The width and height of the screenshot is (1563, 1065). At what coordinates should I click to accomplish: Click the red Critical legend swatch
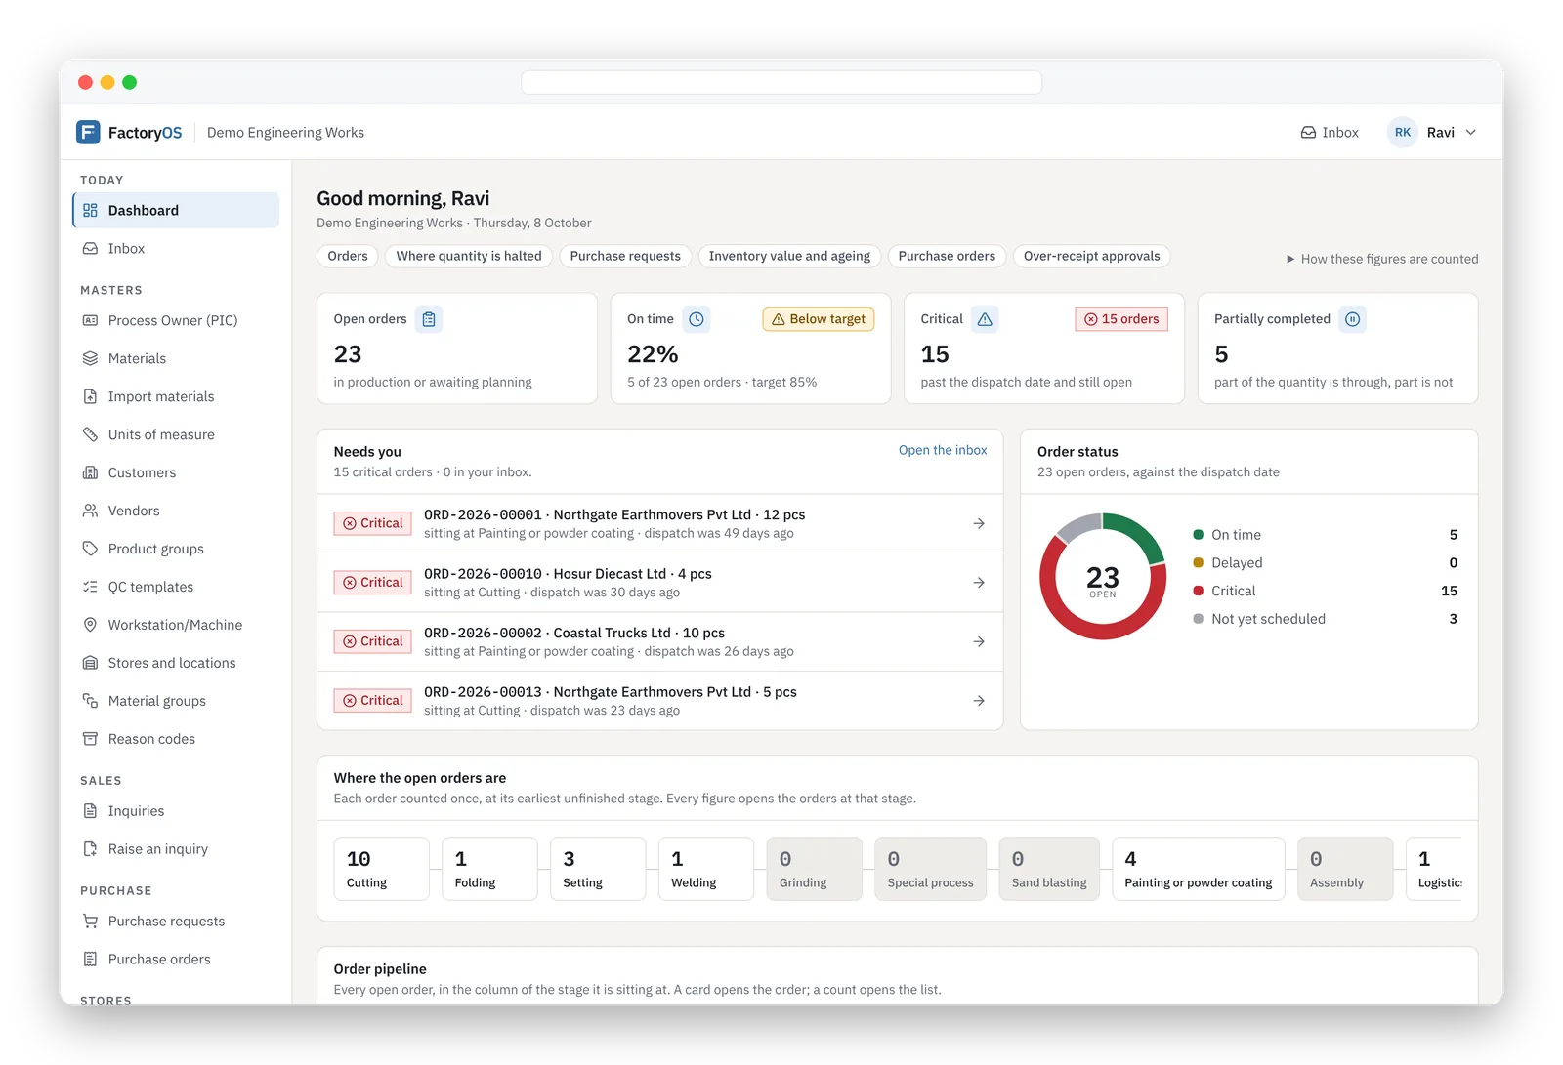point(1198,591)
